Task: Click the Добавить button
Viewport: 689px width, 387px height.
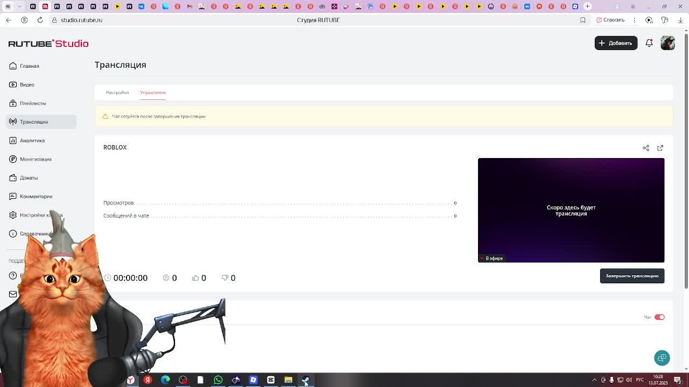Action: pyautogui.click(x=616, y=43)
